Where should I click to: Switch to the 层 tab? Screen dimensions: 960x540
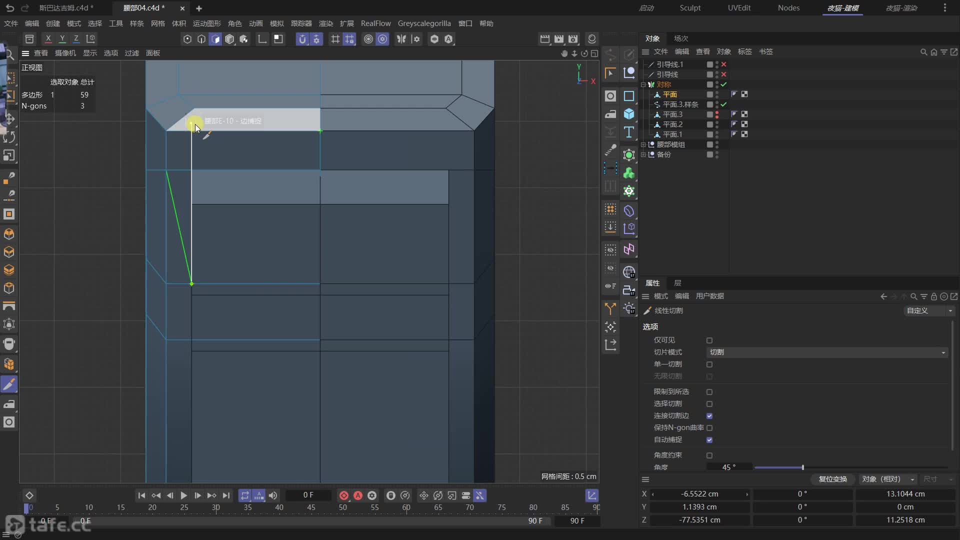tap(677, 283)
